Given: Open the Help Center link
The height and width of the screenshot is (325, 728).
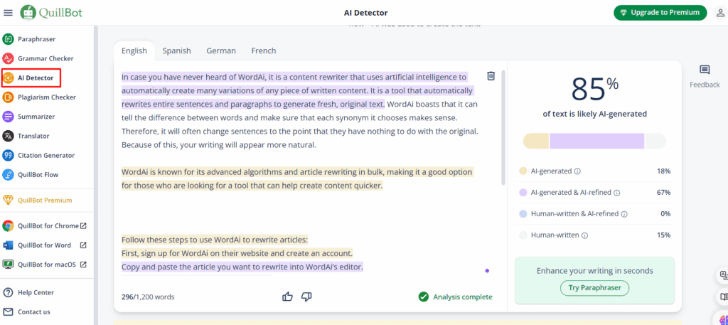Looking at the screenshot, I should (x=36, y=292).
